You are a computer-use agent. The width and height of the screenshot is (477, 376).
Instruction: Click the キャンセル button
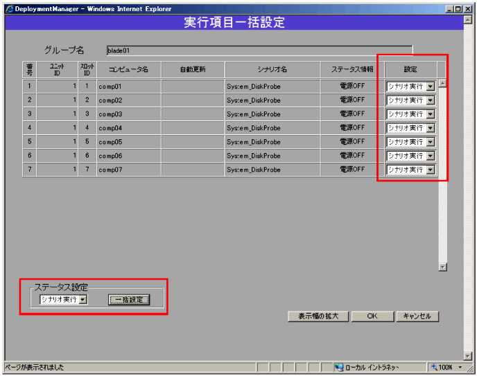coord(417,316)
